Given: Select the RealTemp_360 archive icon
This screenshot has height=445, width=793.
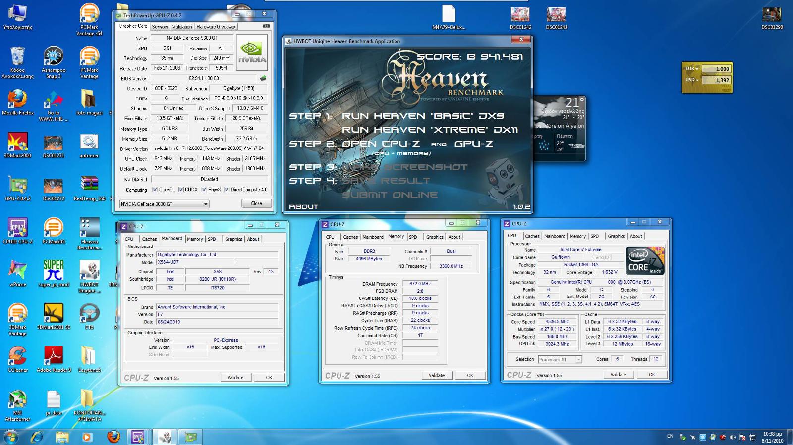Looking at the screenshot, I should click(89, 188).
